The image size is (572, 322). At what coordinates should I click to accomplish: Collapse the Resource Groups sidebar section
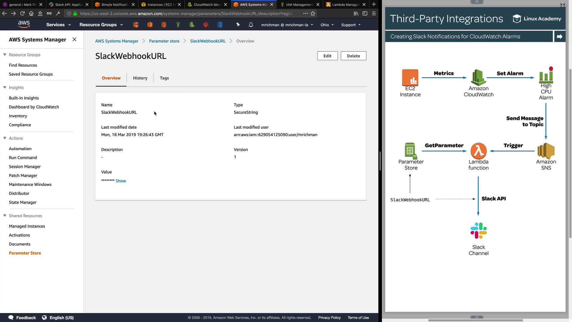(x=5, y=55)
